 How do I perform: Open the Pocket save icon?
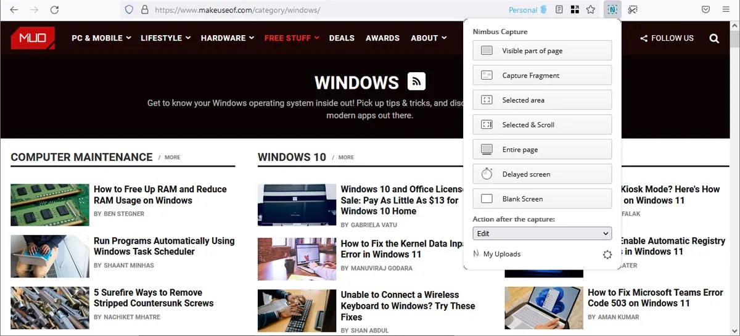click(x=706, y=10)
